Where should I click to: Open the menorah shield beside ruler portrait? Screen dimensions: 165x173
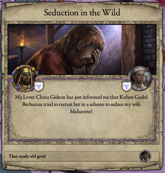tap(39, 86)
